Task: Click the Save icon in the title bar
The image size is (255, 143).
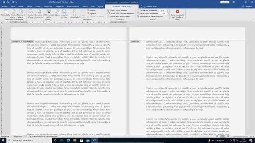Action: tap(4, 2)
